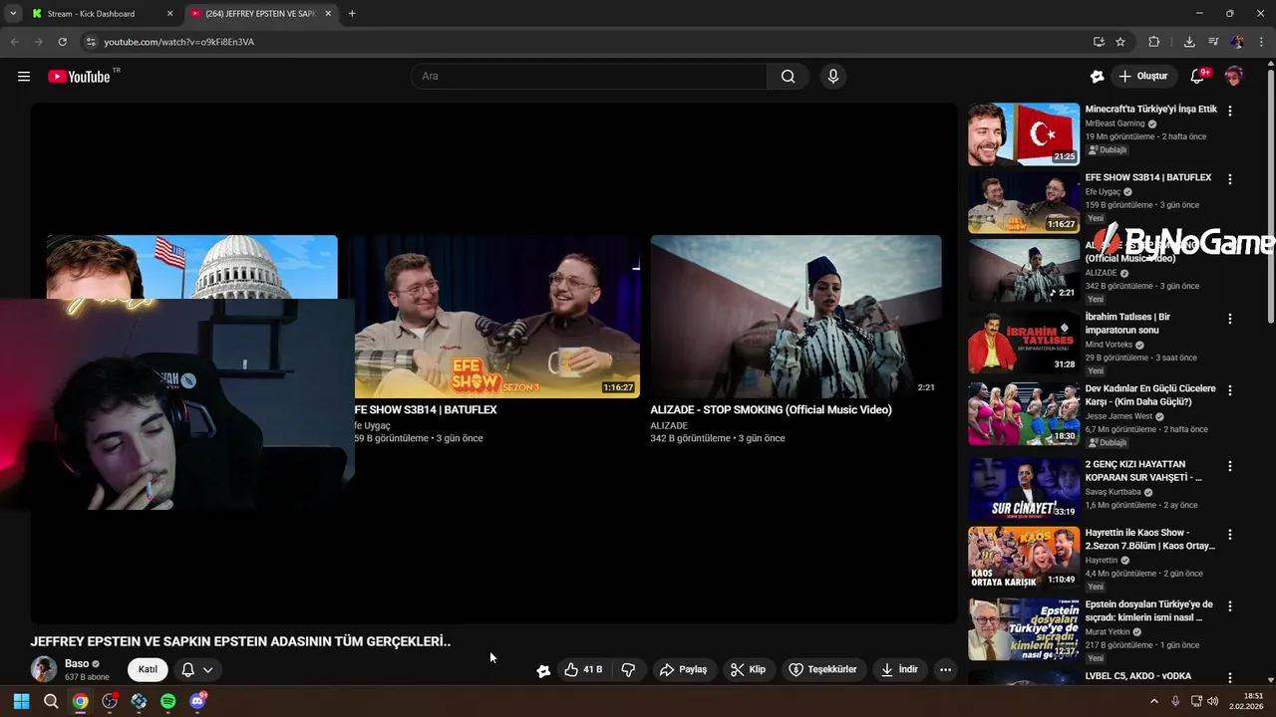
Task: Open Baso channel avatar
Action: coord(44,669)
